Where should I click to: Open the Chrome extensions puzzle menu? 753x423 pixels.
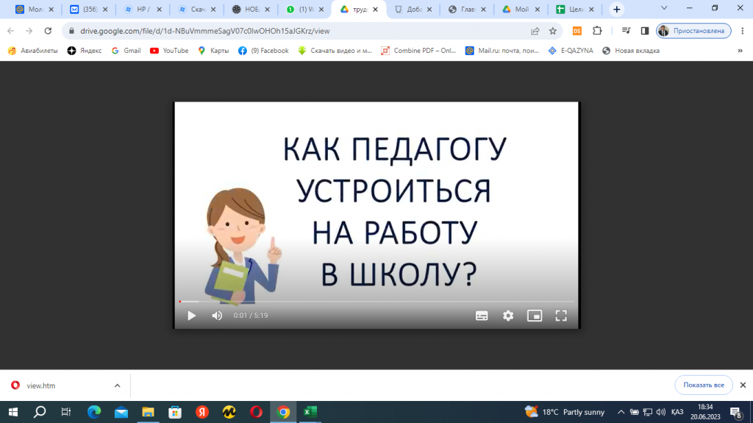click(597, 31)
